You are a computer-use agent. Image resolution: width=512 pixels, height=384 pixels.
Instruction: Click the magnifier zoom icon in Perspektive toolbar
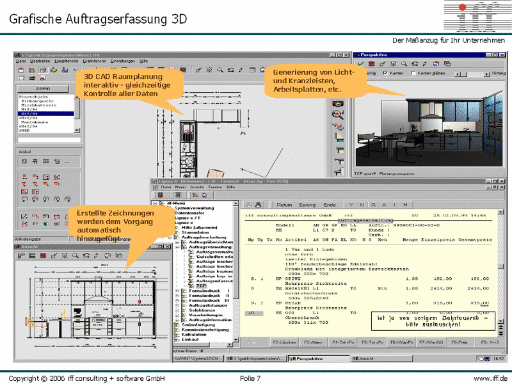pos(404,64)
